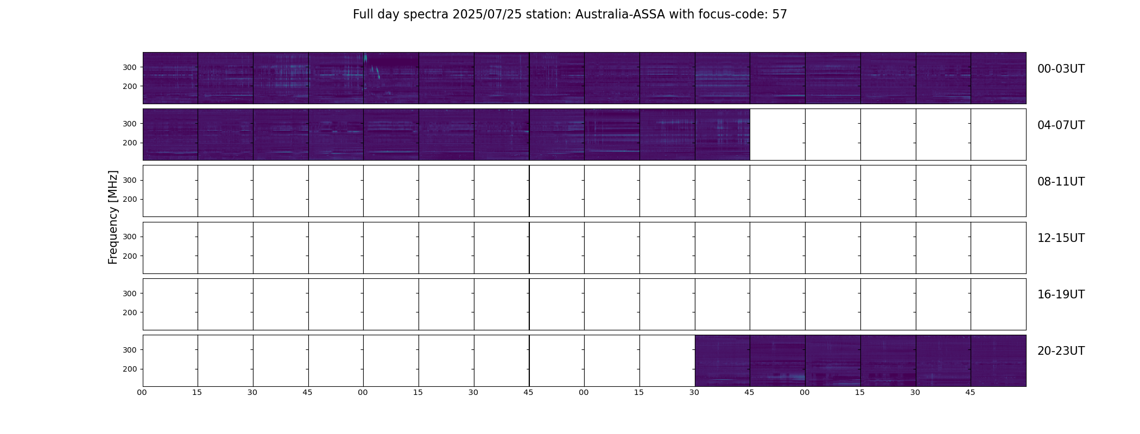Select the 04-07UT row label

pyautogui.click(x=1061, y=125)
